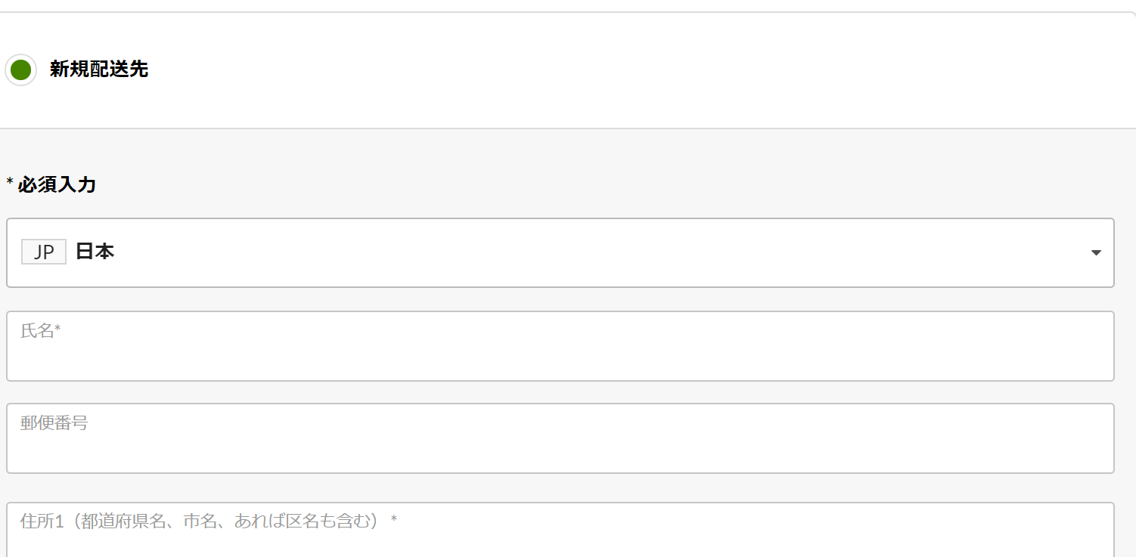Focus the 郵便番号 postal code field
This screenshot has width=1136, height=557.
[x=560, y=438]
